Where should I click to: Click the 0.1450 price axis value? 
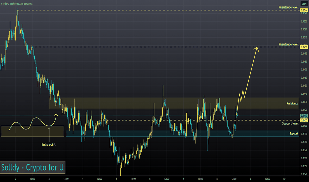304,86
